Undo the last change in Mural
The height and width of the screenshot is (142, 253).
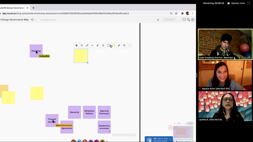tap(32, 20)
